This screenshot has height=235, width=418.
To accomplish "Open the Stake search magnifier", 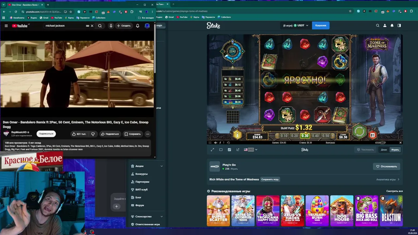I will [x=378, y=25].
